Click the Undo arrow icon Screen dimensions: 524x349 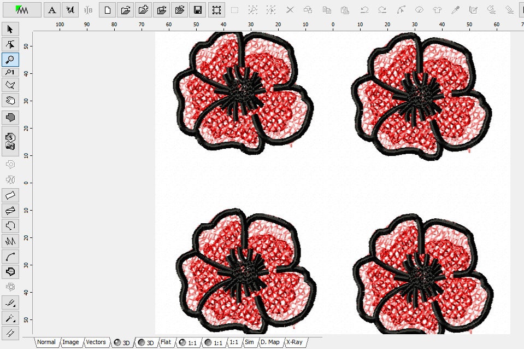point(363,9)
